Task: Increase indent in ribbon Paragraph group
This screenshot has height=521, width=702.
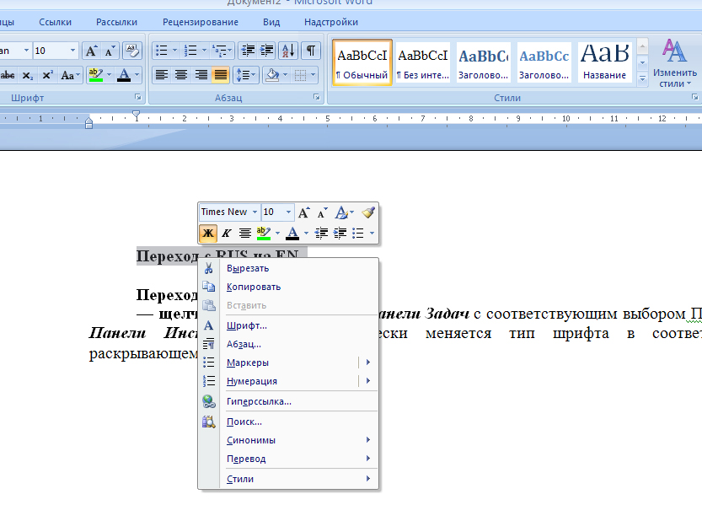Action: pyautogui.click(x=267, y=51)
